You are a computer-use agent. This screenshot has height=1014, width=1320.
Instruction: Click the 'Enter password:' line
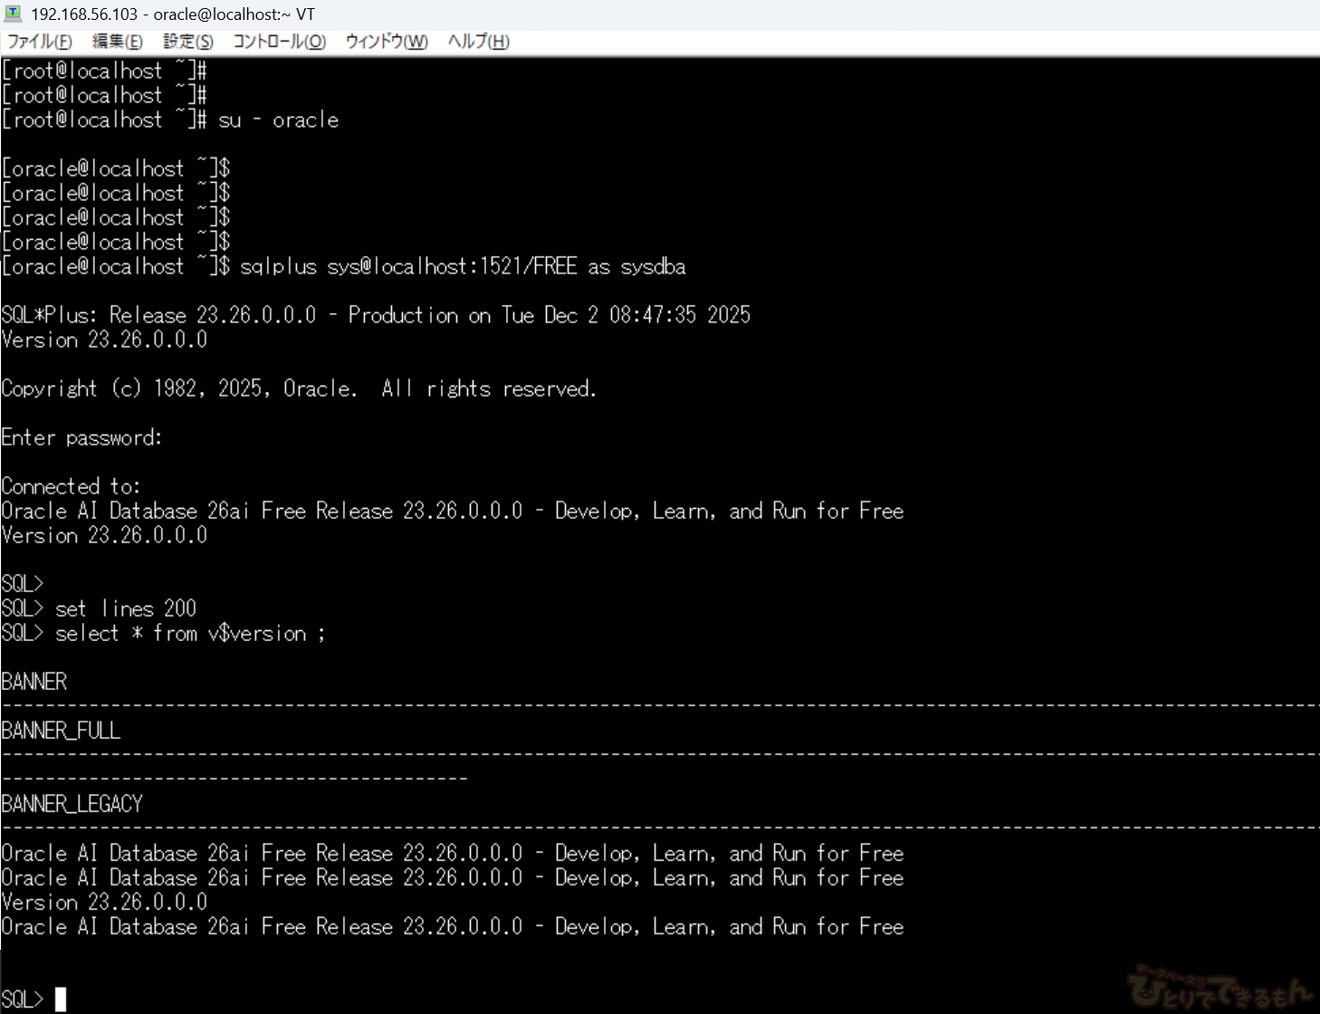(x=81, y=438)
